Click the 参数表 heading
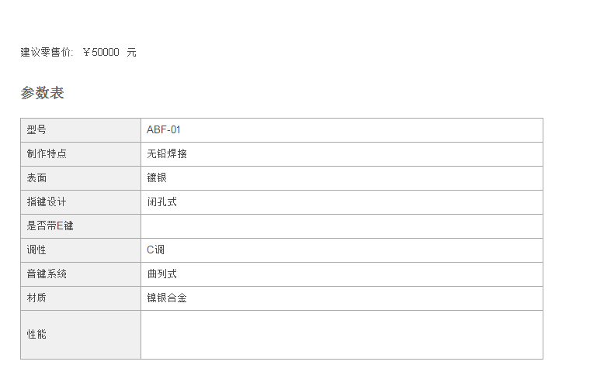Screen dimensions: 590x389 coord(42,93)
